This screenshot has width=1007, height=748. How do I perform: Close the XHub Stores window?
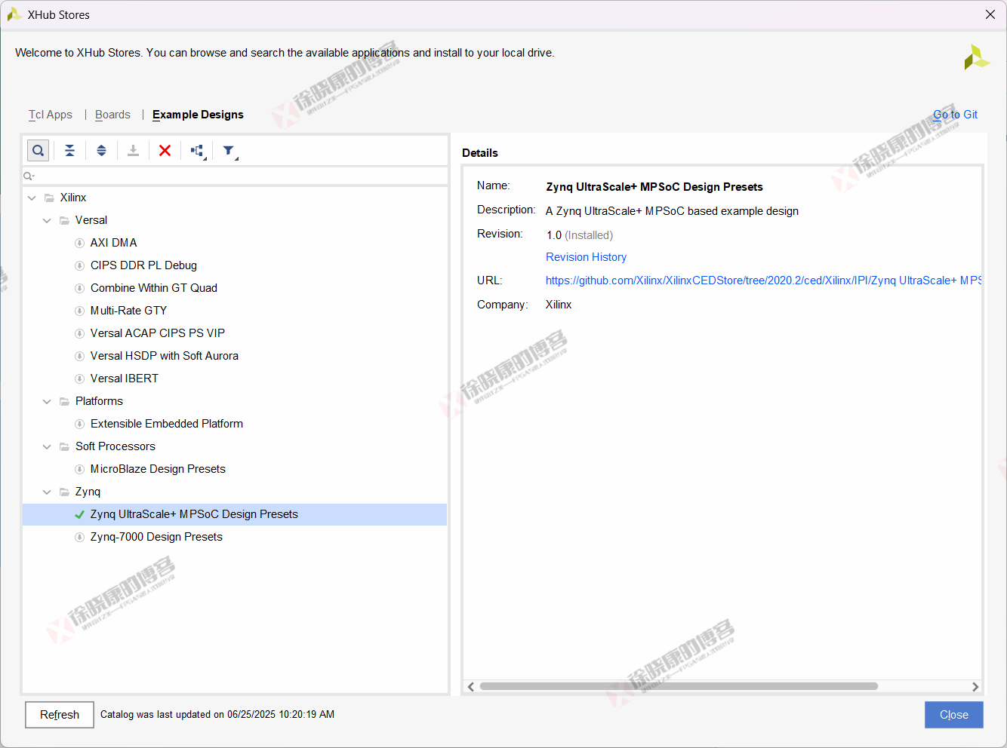pos(990,14)
